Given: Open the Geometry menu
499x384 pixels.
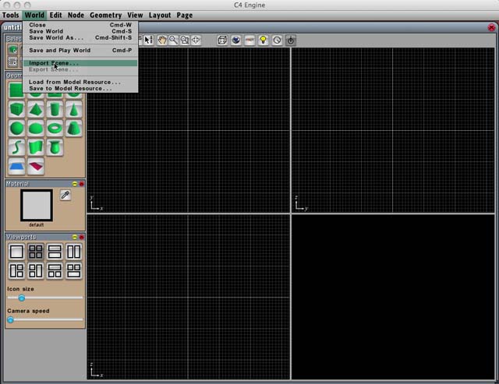Looking at the screenshot, I should coord(105,15).
